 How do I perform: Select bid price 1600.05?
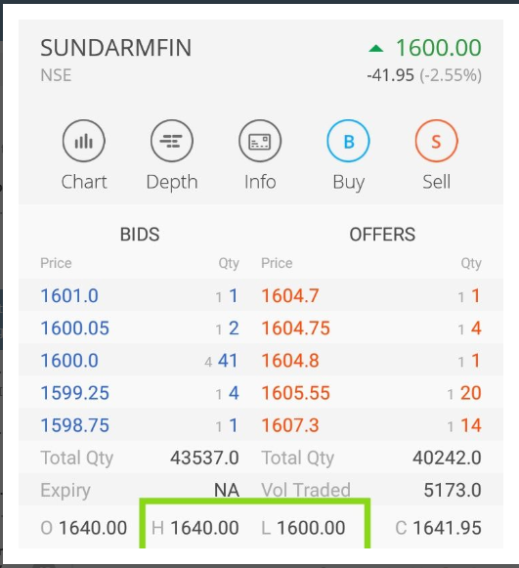(x=75, y=328)
